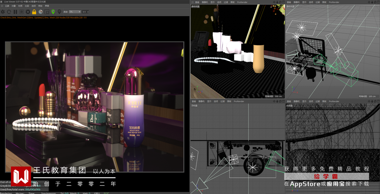This screenshot has width=380, height=194.
Task: Send the scene and restart render in Live Viewer
Action: point(3,12)
